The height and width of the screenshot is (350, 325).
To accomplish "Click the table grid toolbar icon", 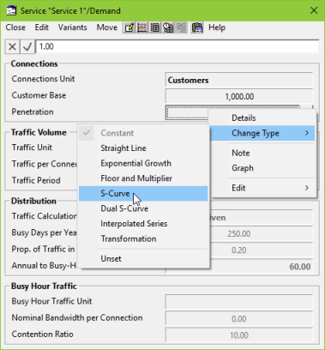I will [x=155, y=27].
